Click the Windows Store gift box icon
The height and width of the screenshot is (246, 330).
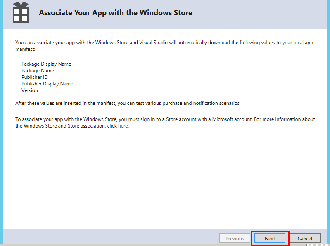point(21,12)
